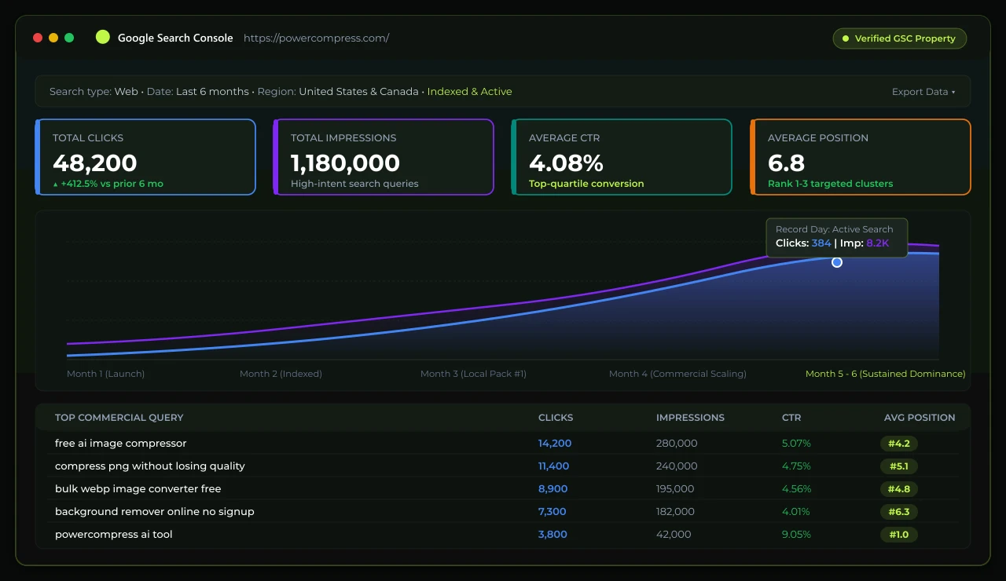Image resolution: width=1006 pixels, height=581 pixels.
Task: Click the Month 5 - 6 (Sustained Dominance) label
Action: pos(885,374)
